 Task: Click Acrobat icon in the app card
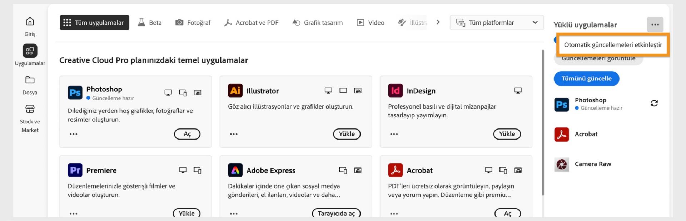395,170
